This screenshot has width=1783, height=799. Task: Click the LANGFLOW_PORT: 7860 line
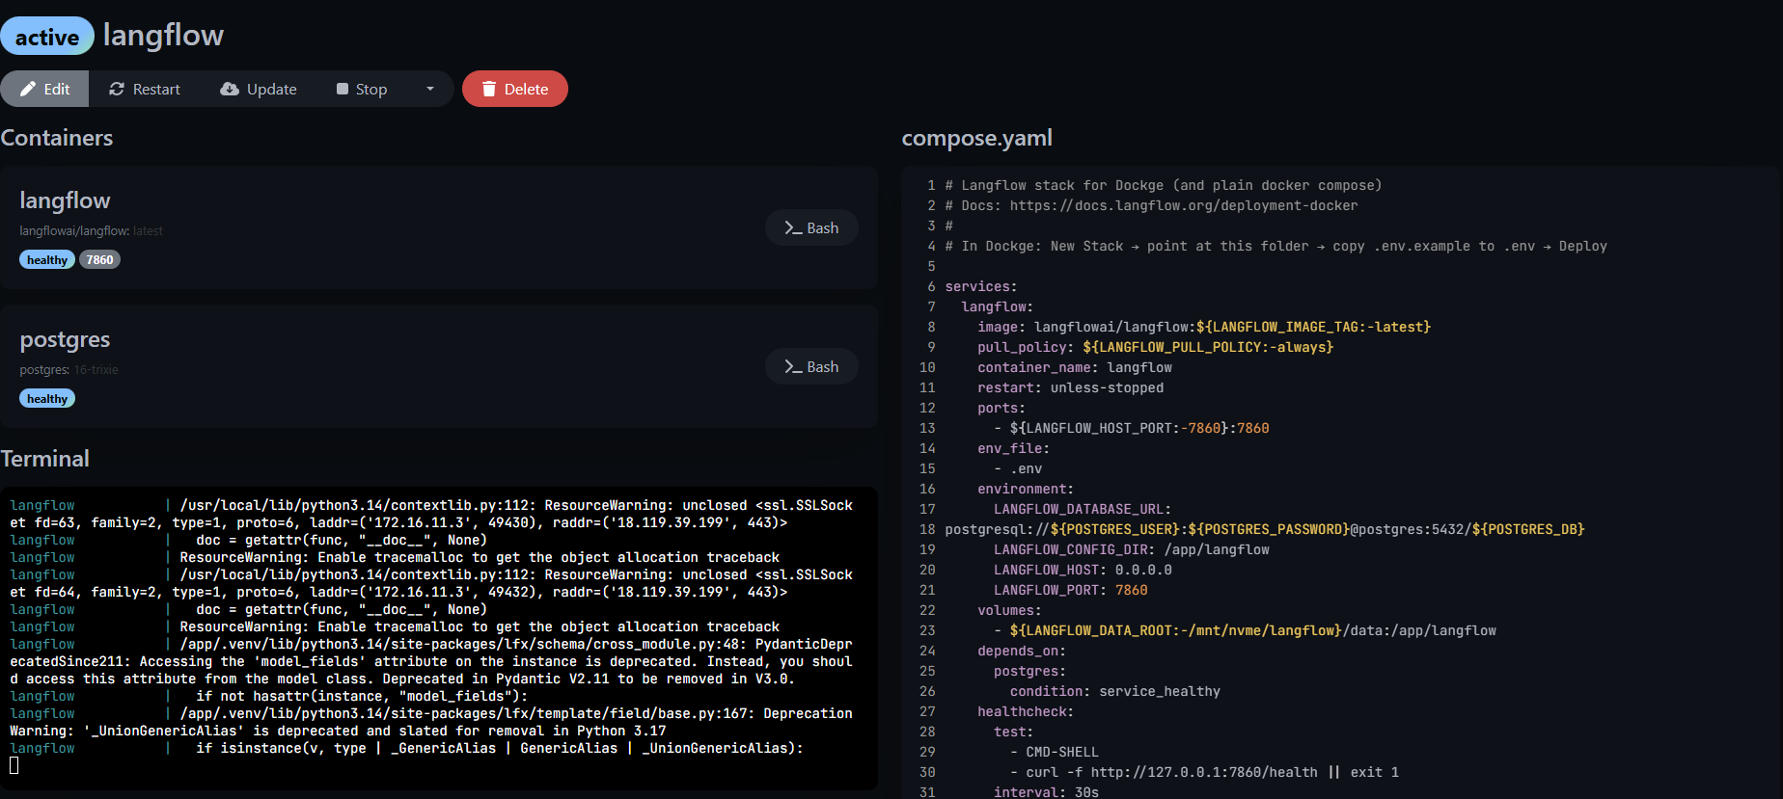tap(1070, 590)
